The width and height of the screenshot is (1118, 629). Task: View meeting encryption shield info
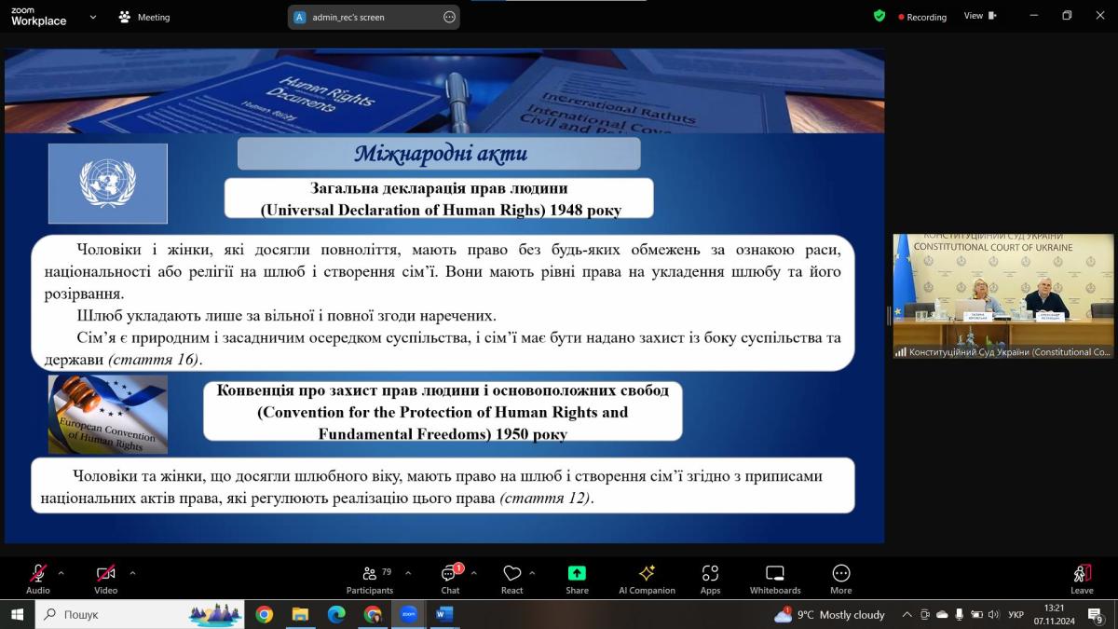[879, 16]
